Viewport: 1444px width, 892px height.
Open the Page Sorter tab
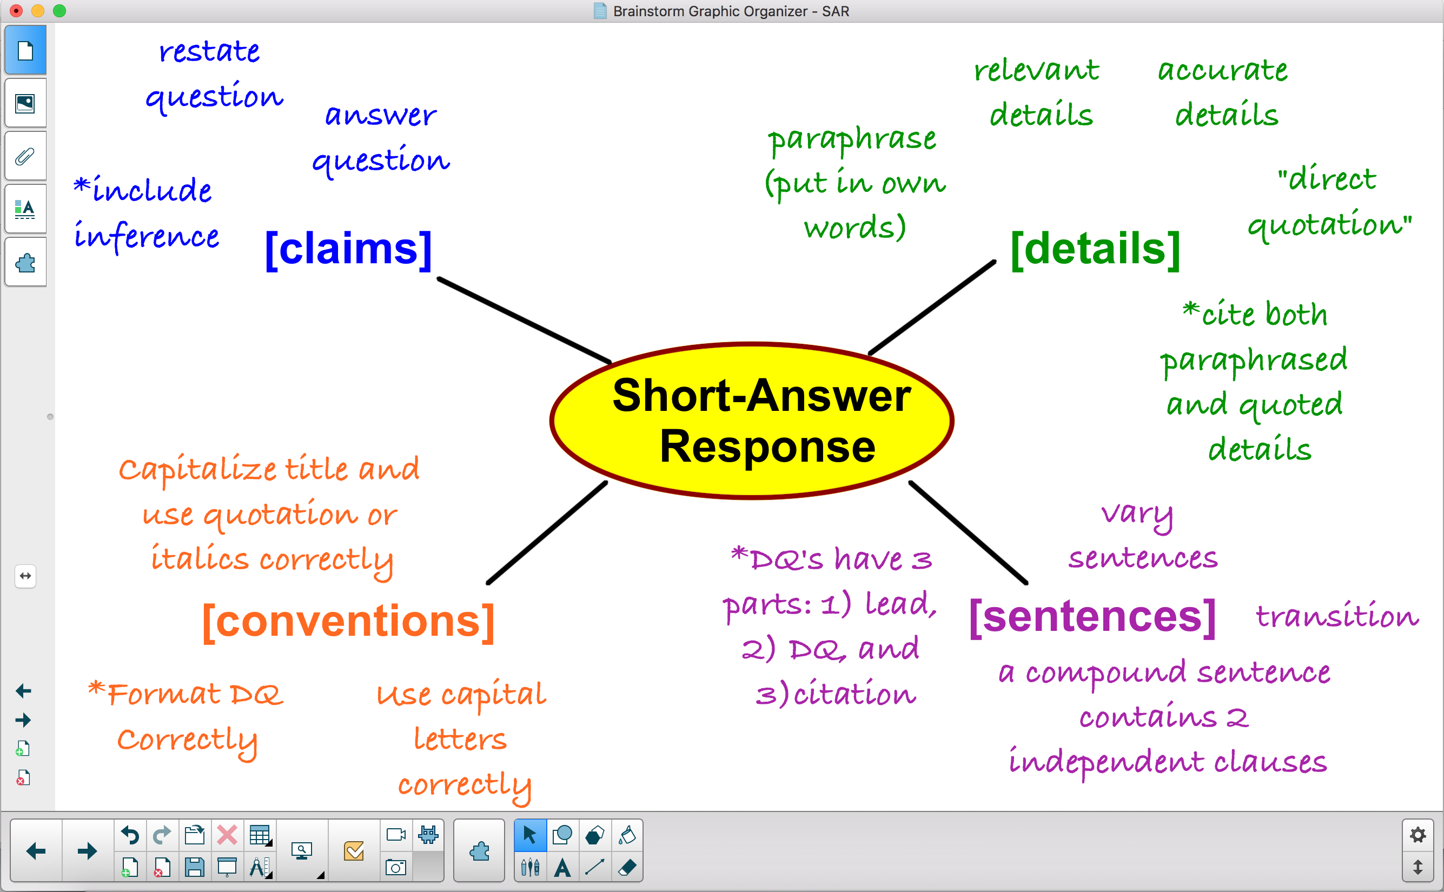(25, 51)
